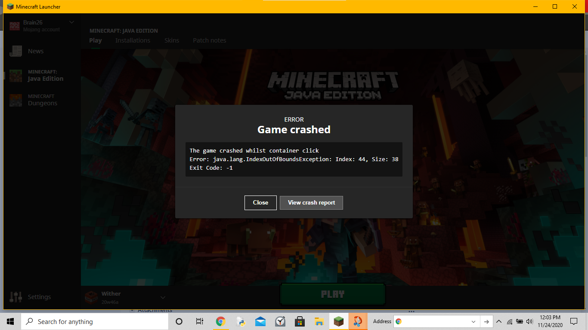Expand the Wither installation selector
The height and width of the screenshot is (330, 588).
click(163, 297)
